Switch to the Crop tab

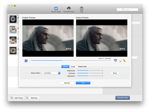point(73,66)
